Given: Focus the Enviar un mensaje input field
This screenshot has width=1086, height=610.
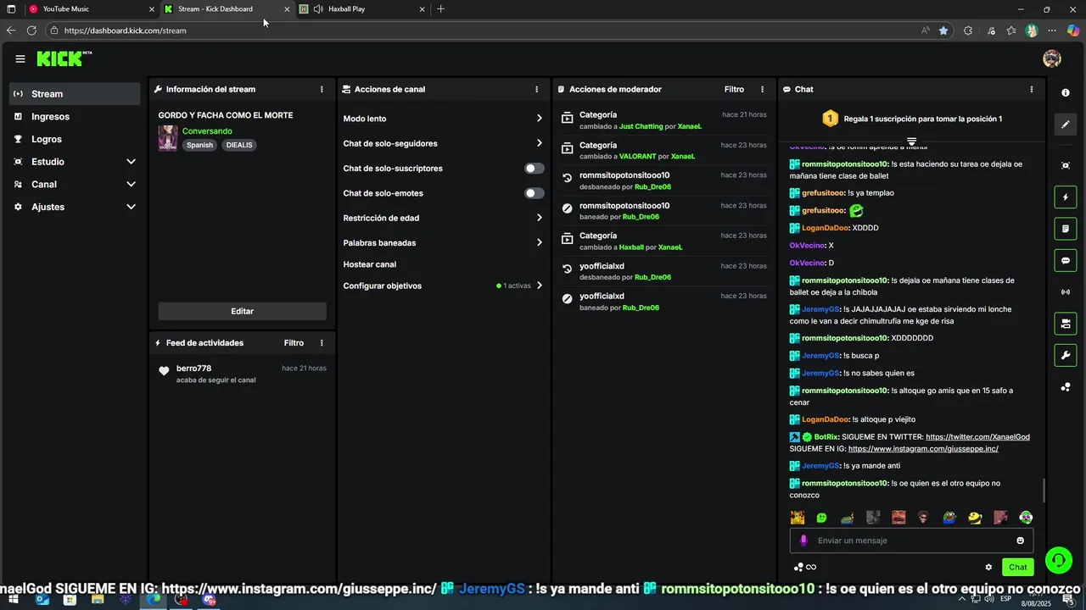Looking at the screenshot, I should (x=912, y=541).
